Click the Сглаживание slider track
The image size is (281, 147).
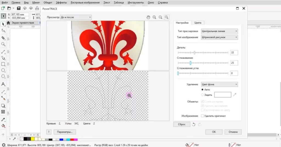209,63
